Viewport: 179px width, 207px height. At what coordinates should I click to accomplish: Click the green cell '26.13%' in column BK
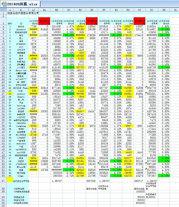click(x=164, y=35)
